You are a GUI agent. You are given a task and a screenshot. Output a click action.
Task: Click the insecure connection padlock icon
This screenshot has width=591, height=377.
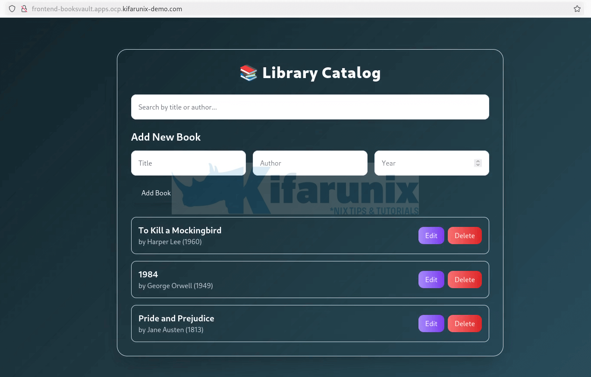tap(24, 9)
